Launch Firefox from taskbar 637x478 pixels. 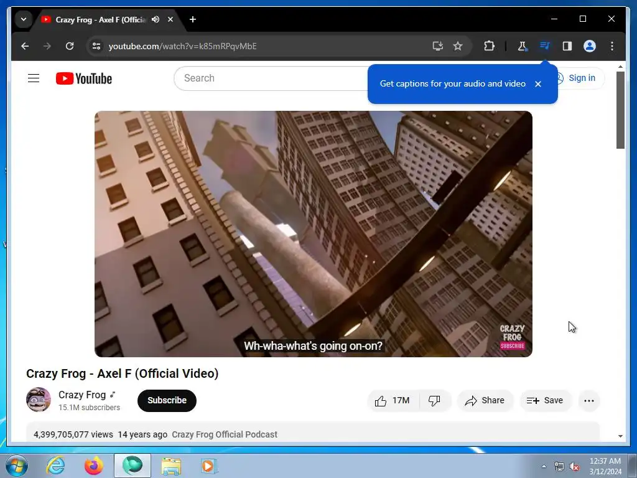94,466
